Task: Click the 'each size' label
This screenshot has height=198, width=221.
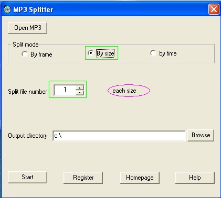Action: (124, 91)
